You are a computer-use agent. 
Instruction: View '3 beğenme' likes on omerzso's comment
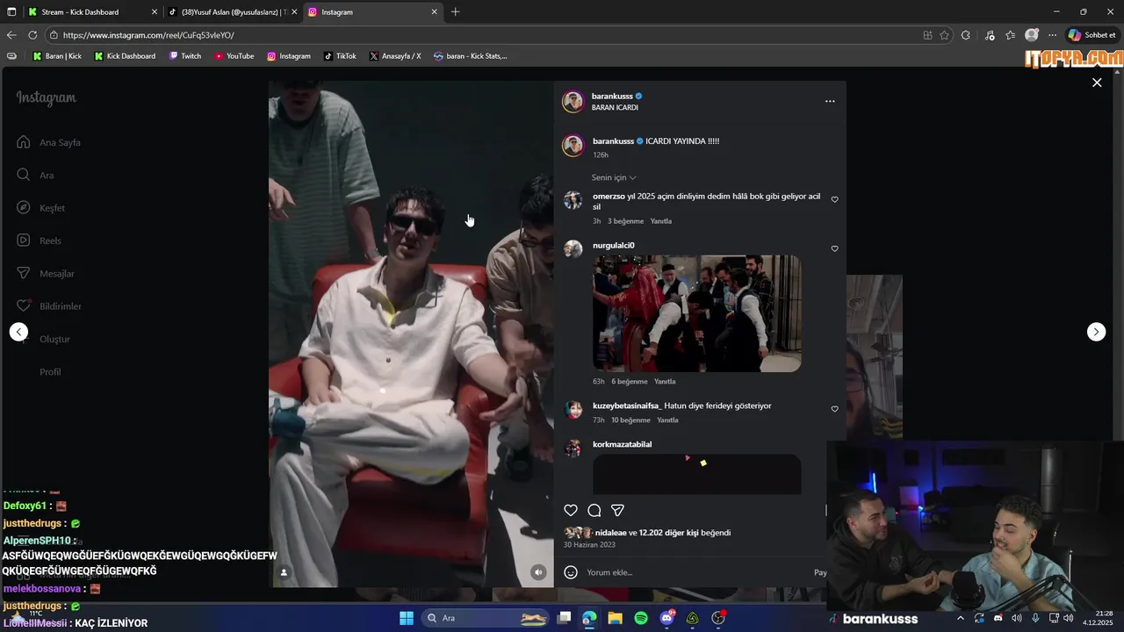point(626,221)
